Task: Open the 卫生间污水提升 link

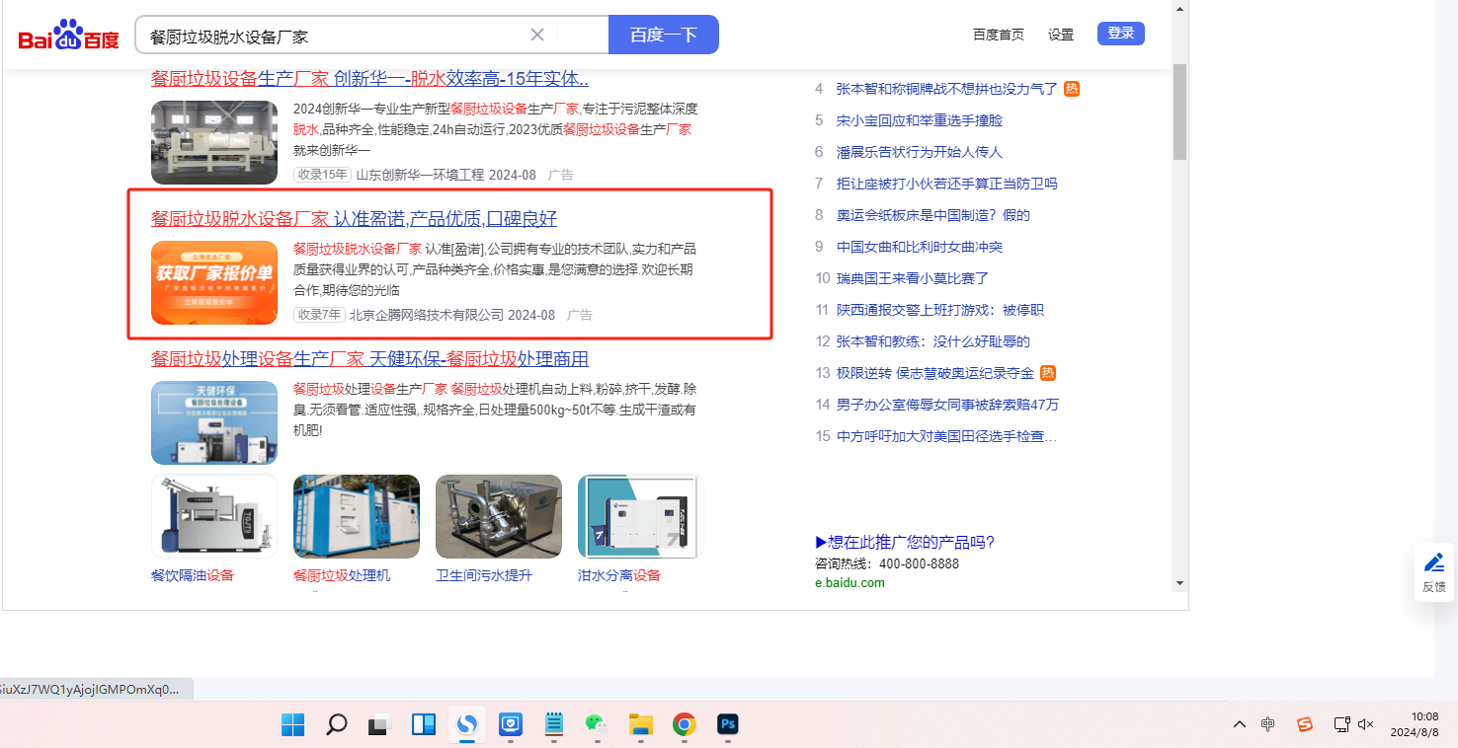Action: (484, 575)
